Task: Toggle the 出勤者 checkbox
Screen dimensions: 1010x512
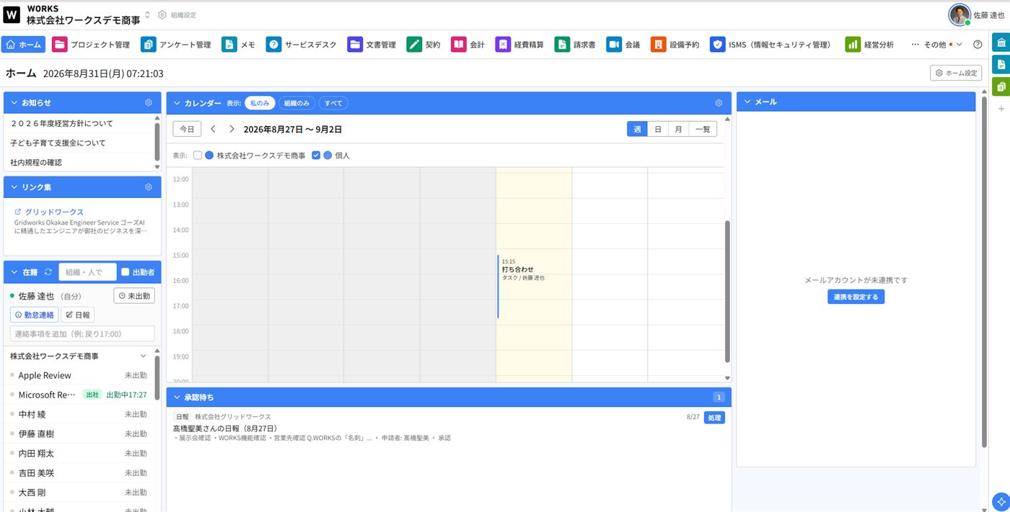Action: 126,272
